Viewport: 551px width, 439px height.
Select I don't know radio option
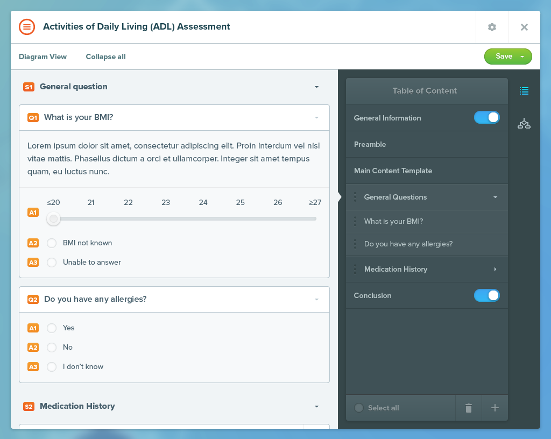pyautogui.click(x=52, y=367)
